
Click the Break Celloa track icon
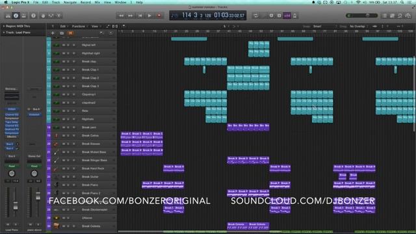pyautogui.click(x=57, y=136)
